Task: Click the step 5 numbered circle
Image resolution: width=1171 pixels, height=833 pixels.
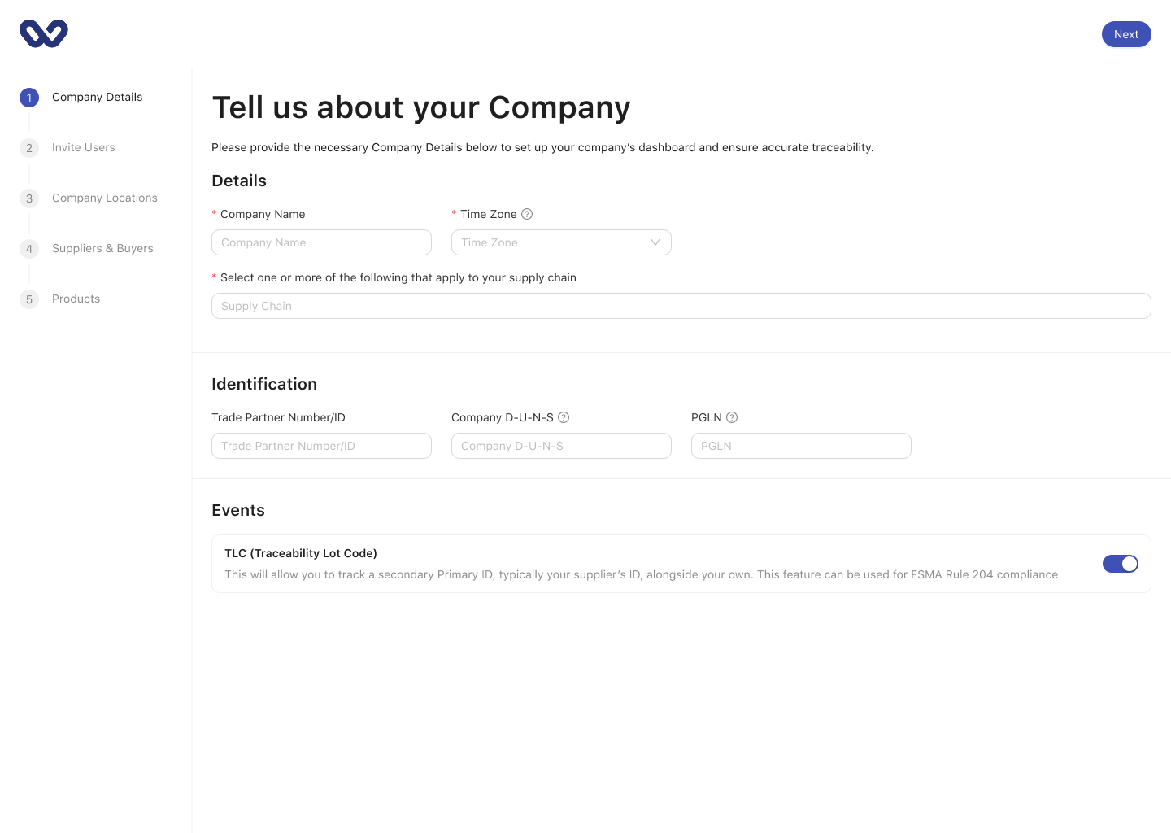Action: point(29,299)
